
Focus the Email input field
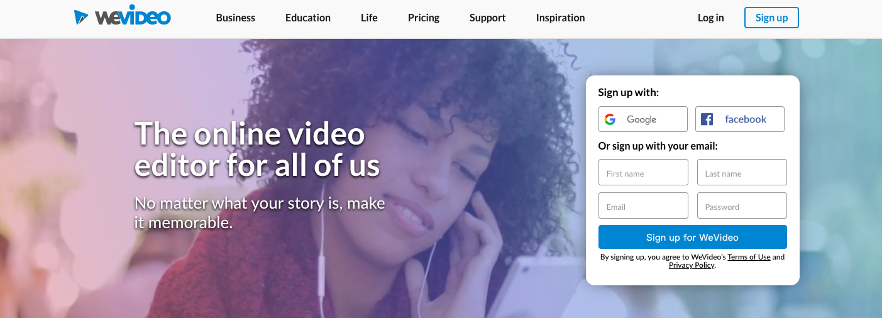click(643, 206)
